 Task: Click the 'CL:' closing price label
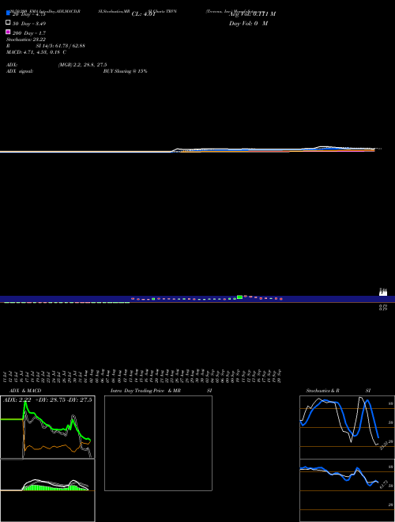tap(144, 14)
